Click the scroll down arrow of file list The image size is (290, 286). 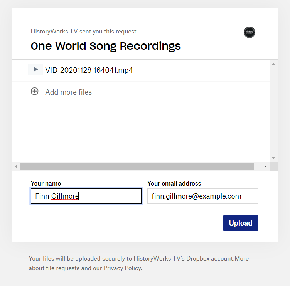click(x=273, y=158)
